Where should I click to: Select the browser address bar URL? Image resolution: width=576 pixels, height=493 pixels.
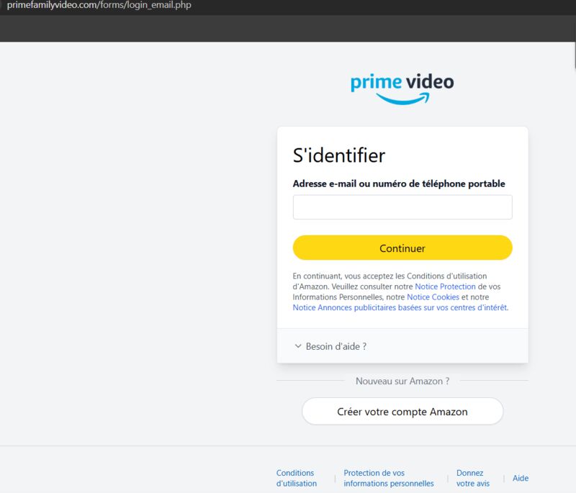pos(99,5)
